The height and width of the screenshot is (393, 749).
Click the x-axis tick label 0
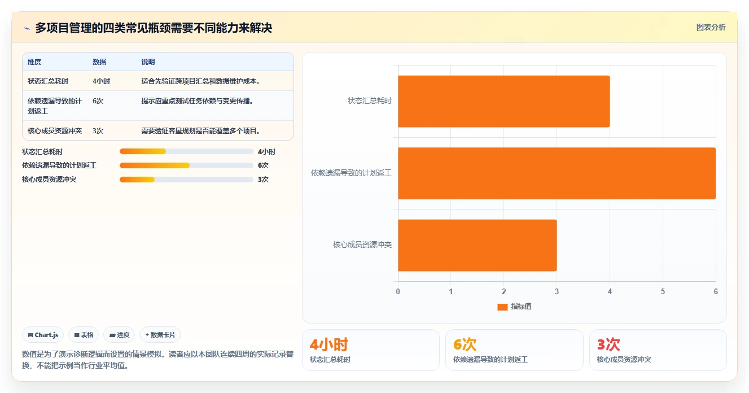(398, 292)
